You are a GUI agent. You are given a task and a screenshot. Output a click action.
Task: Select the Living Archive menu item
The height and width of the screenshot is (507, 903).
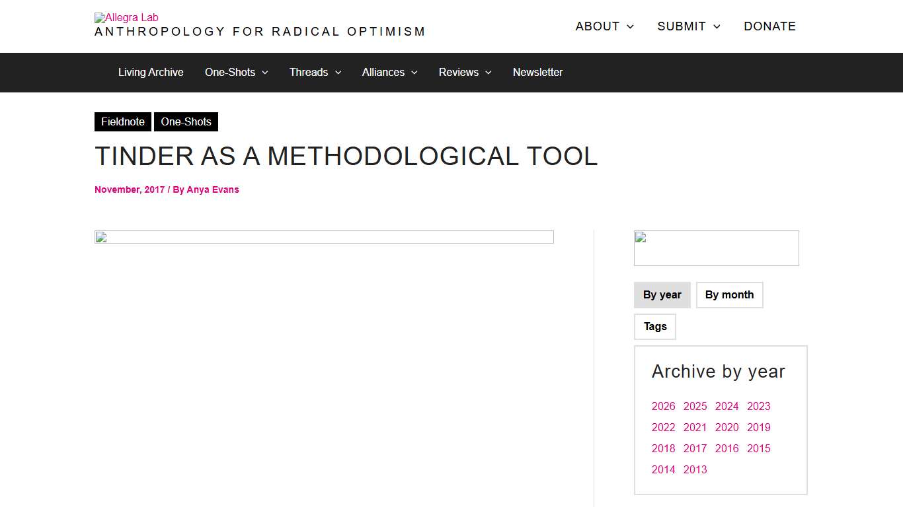[151, 73]
